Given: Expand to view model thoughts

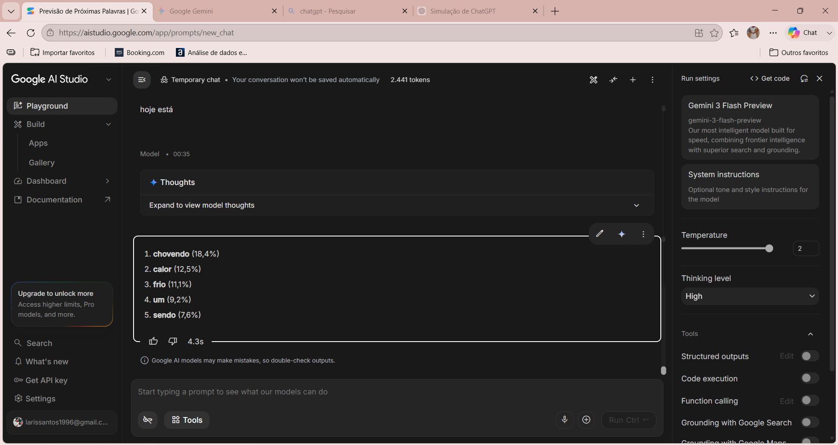Looking at the screenshot, I should pos(397,205).
